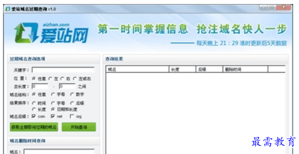Viewport: 299px width, 154px height.
Task: Toggle the com suffix checkbox
Action: [34, 116]
